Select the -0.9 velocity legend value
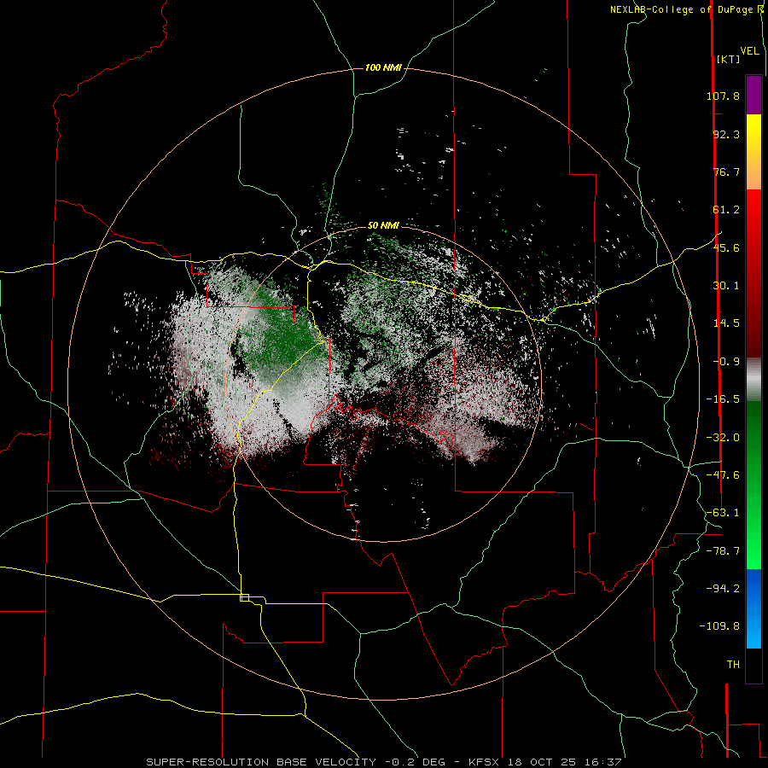768x768 pixels. click(x=726, y=362)
